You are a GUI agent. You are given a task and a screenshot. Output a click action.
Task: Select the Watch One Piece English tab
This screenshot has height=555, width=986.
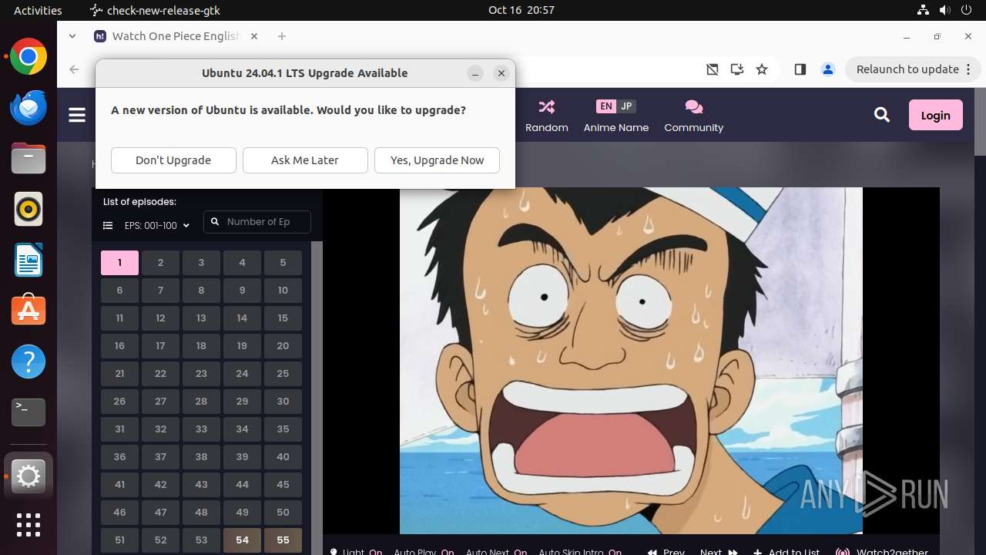coord(176,36)
